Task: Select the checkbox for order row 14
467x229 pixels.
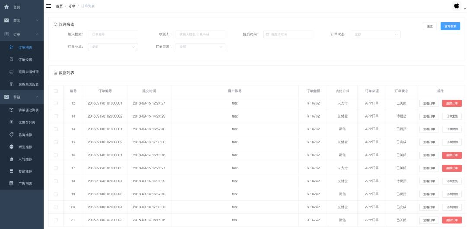Action: (x=56, y=129)
